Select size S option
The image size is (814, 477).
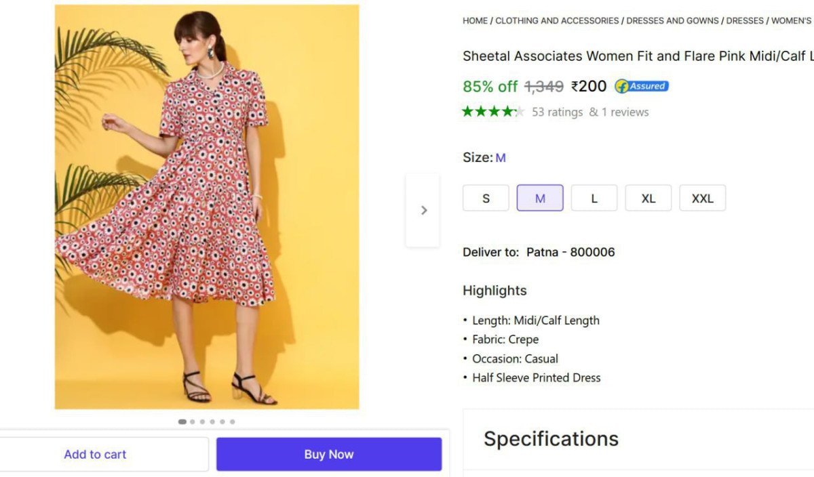(x=486, y=199)
